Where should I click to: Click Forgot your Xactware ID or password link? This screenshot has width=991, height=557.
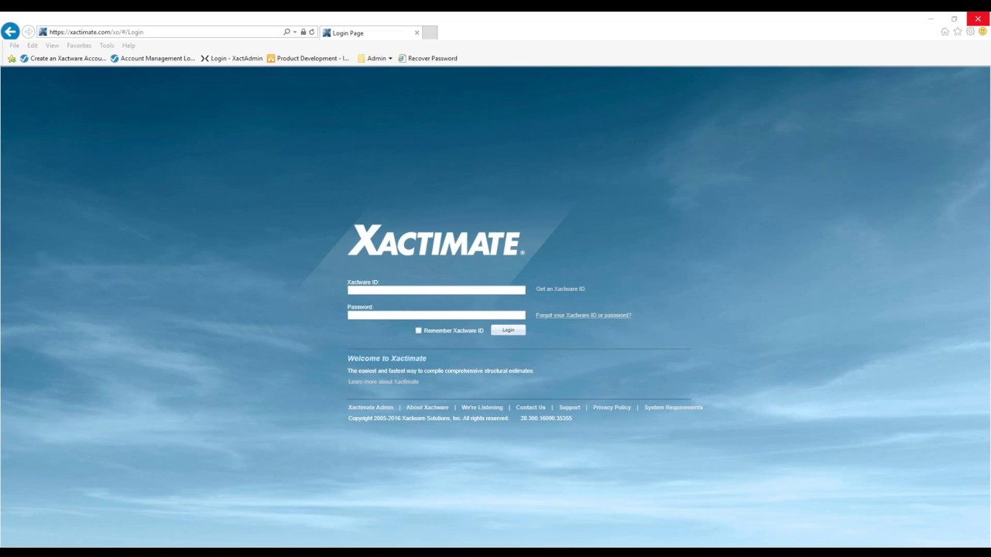[x=583, y=315]
